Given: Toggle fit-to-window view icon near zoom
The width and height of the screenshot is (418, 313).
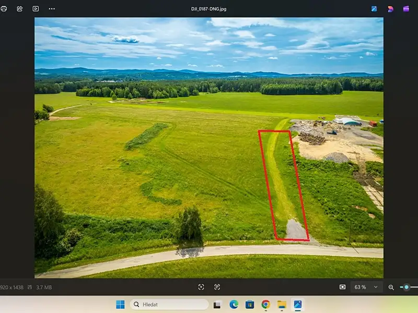Looking at the screenshot, I should (343, 287).
